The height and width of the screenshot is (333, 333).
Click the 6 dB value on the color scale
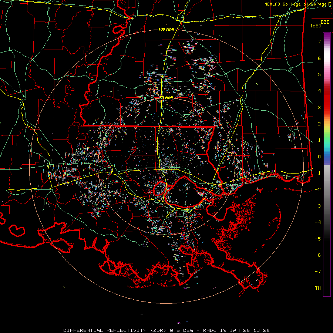[x=319, y=58]
